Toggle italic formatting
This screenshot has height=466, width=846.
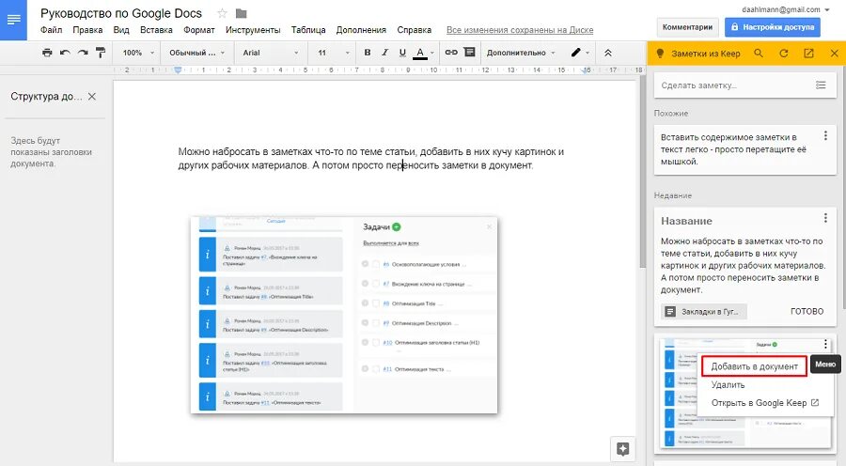(384, 53)
